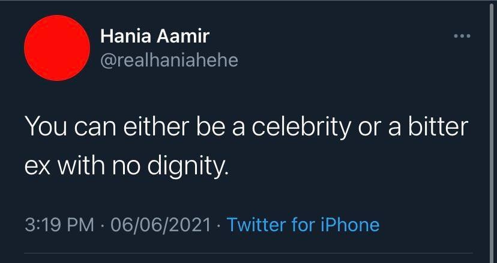Select the @realhaniahehe handle
This screenshot has width=497, height=263.
point(169,60)
